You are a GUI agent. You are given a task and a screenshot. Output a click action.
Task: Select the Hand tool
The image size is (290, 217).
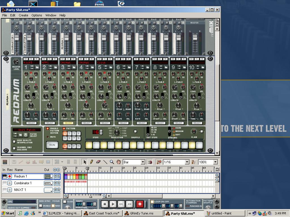click(x=118, y=162)
